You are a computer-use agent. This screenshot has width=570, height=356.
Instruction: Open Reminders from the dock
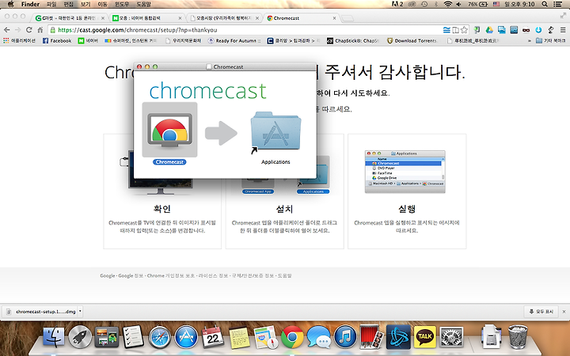133,337
